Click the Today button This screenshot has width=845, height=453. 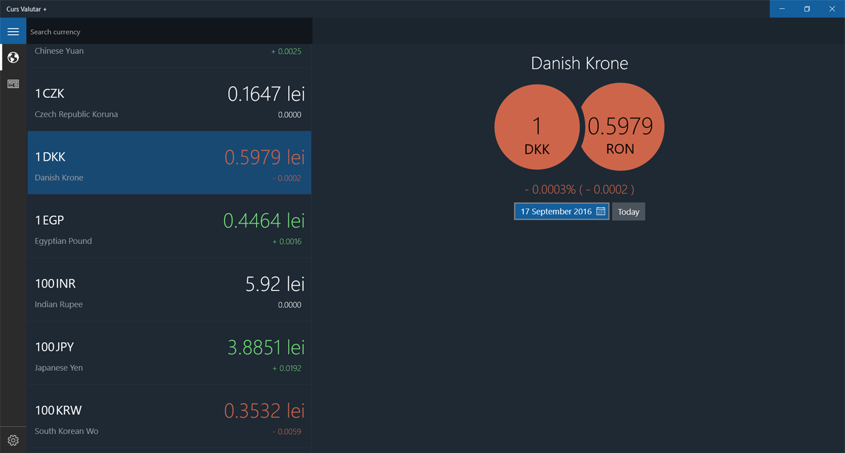(x=628, y=212)
